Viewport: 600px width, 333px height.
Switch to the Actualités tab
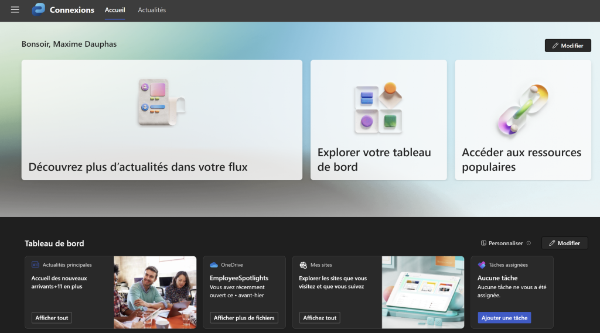coord(152,10)
